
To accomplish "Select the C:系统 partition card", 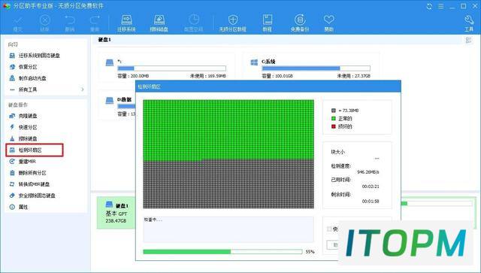I will pos(311,67).
